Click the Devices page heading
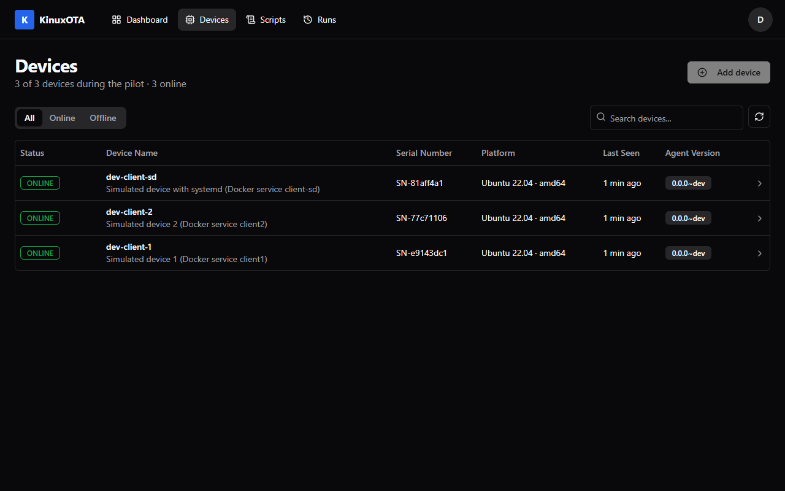Viewport: 785px width, 491px height. (x=46, y=66)
